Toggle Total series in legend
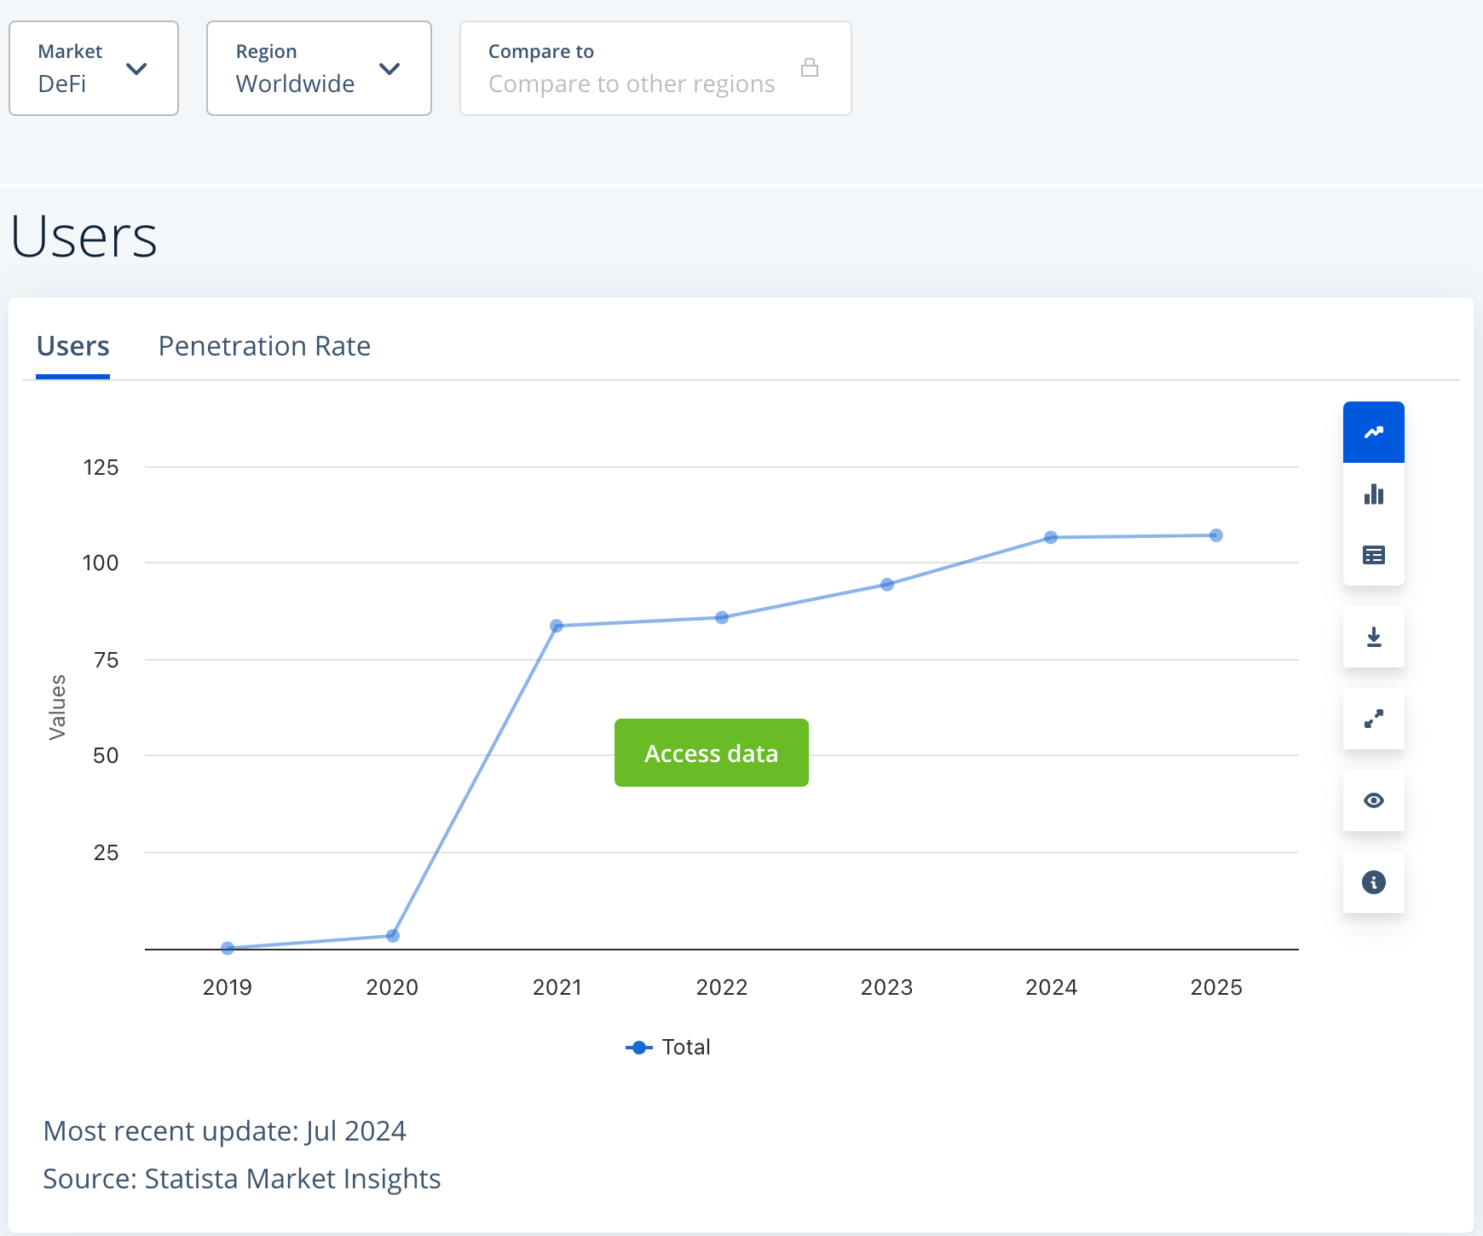 668,1047
